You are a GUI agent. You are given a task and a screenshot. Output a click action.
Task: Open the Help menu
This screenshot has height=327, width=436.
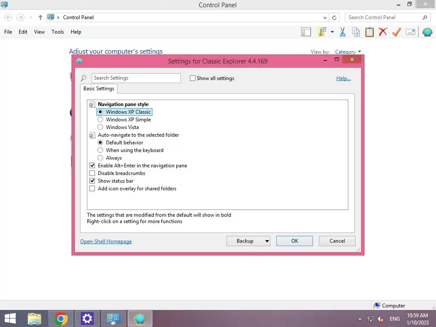[x=76, y=32]
